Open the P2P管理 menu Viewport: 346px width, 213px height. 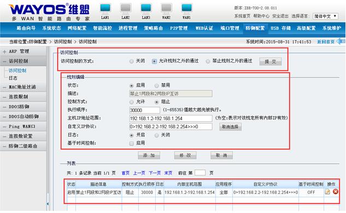[179, 28]
